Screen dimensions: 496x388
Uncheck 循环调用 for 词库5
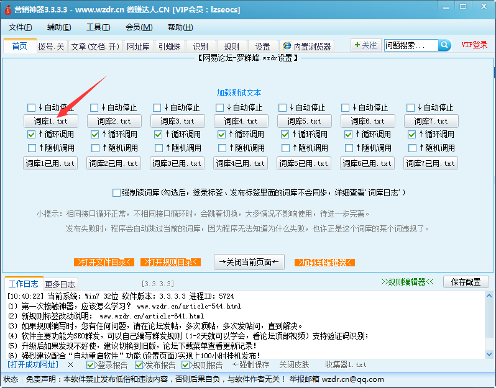tap(285, 135)
